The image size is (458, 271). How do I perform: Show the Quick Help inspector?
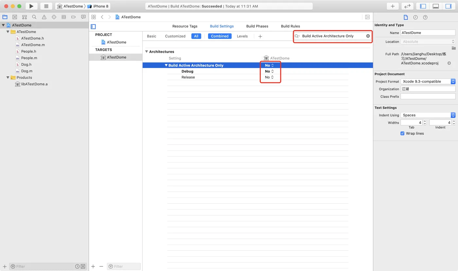[425, 17]
